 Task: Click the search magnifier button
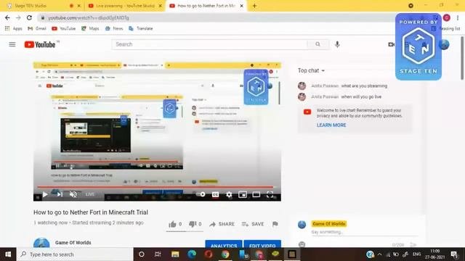[318, 44]
